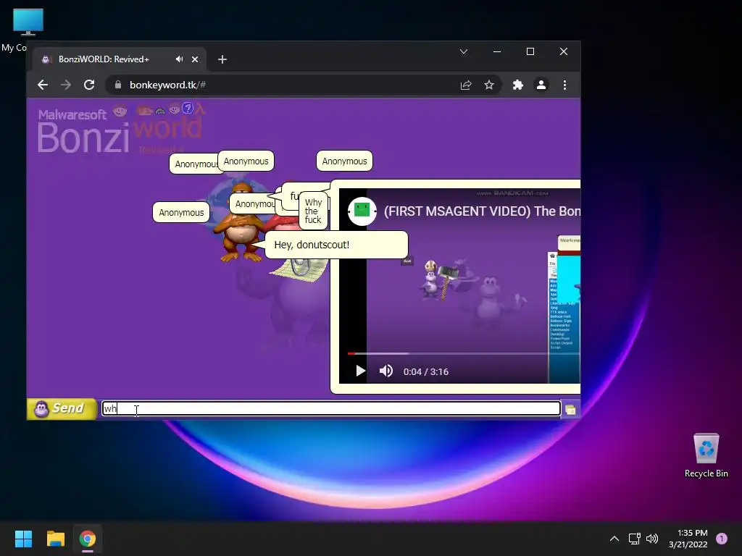The width and height of the screenshot is (742, 556).
Task: Open the volume tray icon
Action: [x=652, y=539]
